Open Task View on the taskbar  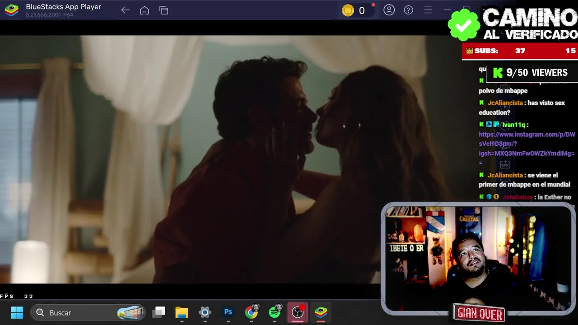coord(159,312)
